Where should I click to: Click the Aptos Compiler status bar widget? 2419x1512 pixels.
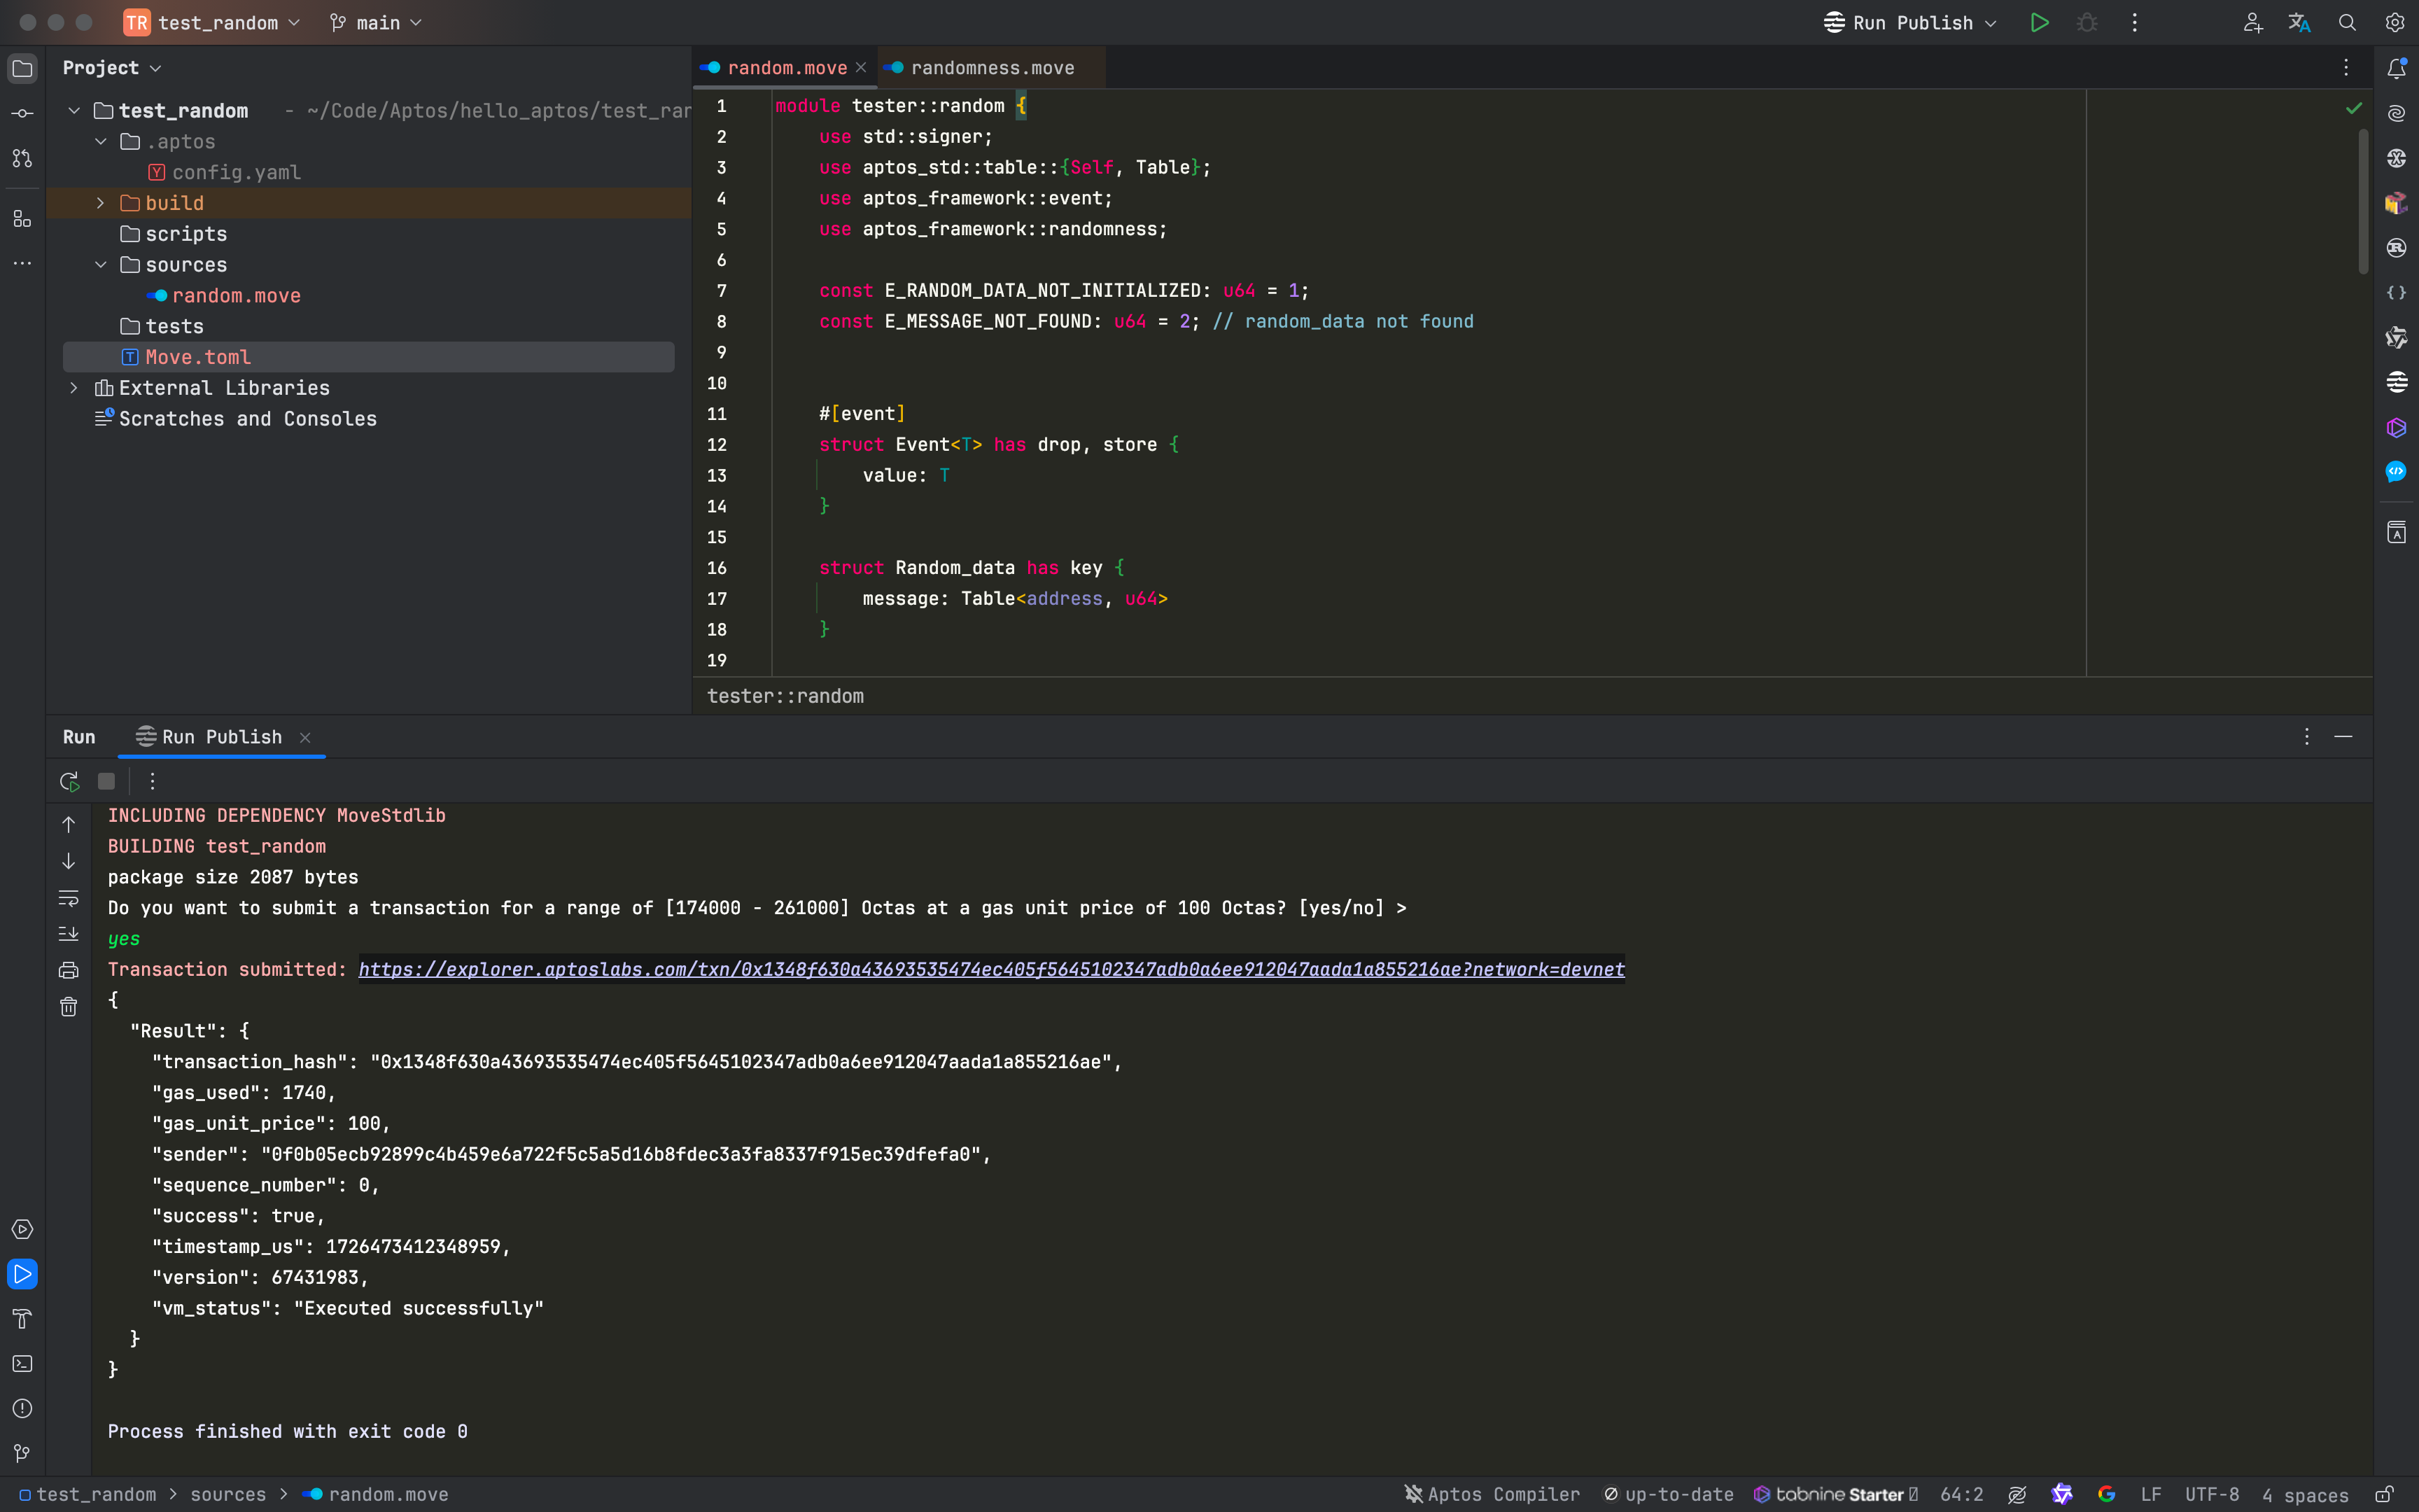(x=1492, y=1495)
